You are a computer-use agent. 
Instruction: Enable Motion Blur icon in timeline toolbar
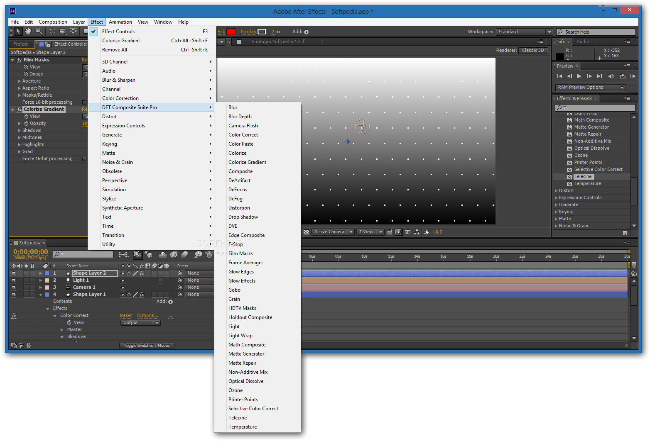click(184, 254)
